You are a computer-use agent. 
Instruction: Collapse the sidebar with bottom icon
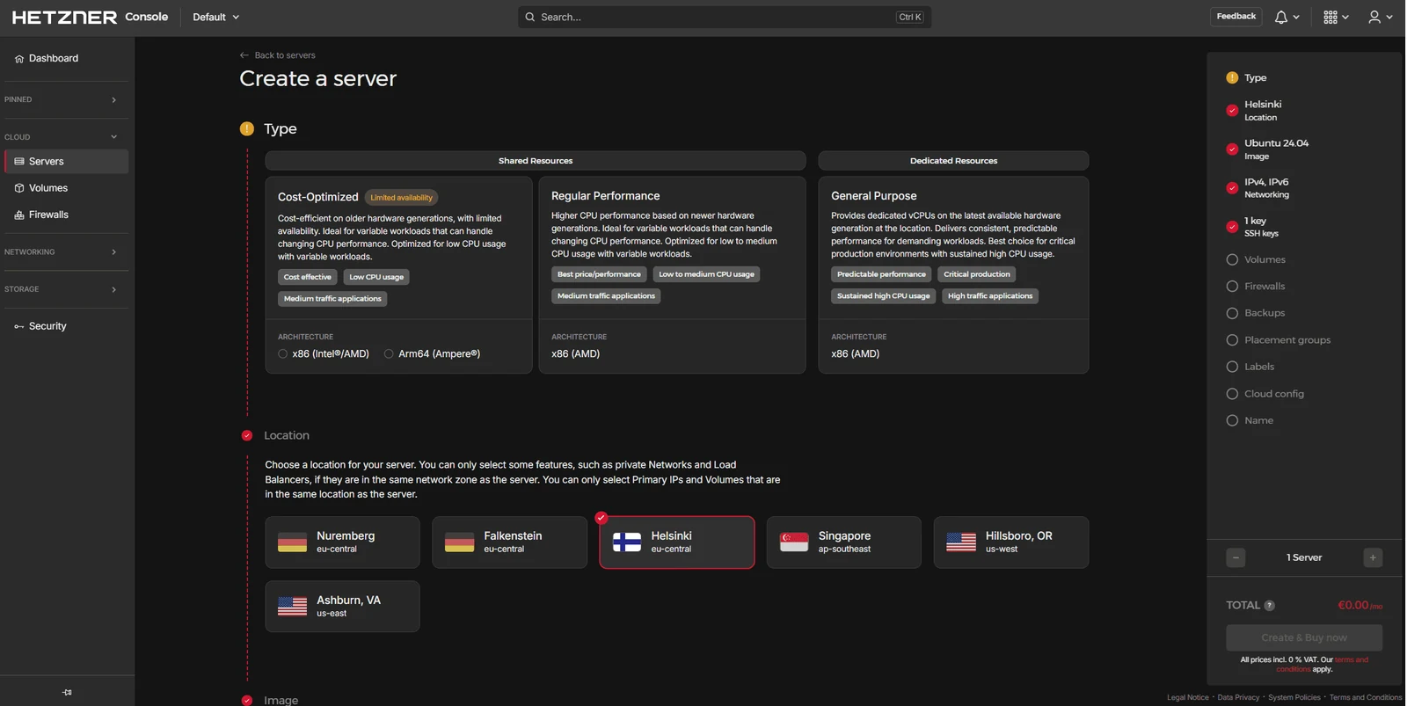coord(68,692)
